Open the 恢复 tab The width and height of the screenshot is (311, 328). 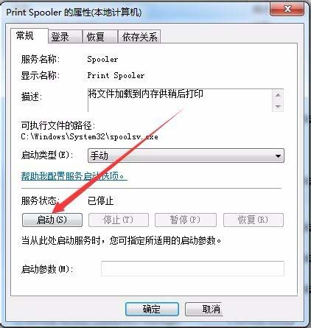99,37
